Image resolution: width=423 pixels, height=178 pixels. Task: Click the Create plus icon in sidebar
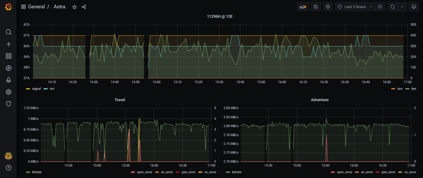[x=8, y=44]
